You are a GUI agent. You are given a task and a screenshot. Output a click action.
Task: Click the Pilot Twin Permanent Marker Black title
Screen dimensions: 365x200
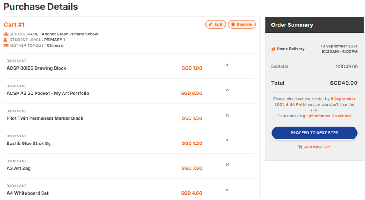45,118
